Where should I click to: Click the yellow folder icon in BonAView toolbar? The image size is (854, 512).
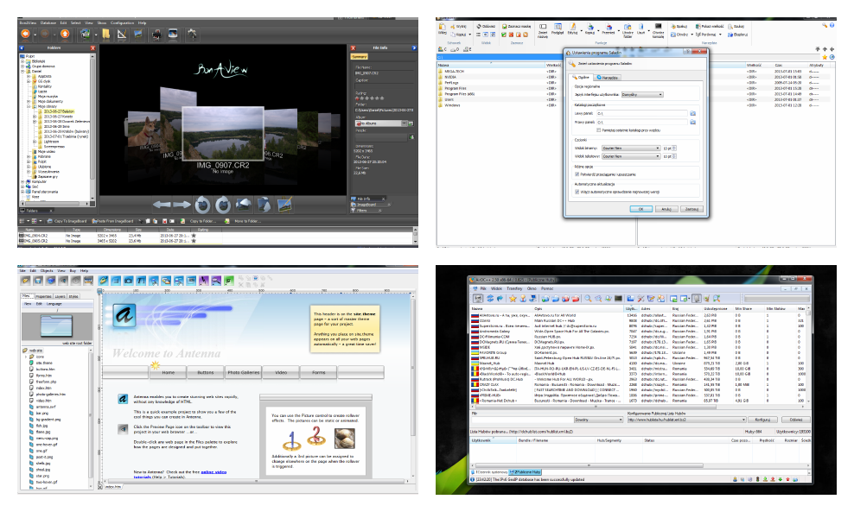(x=105, y=35)
